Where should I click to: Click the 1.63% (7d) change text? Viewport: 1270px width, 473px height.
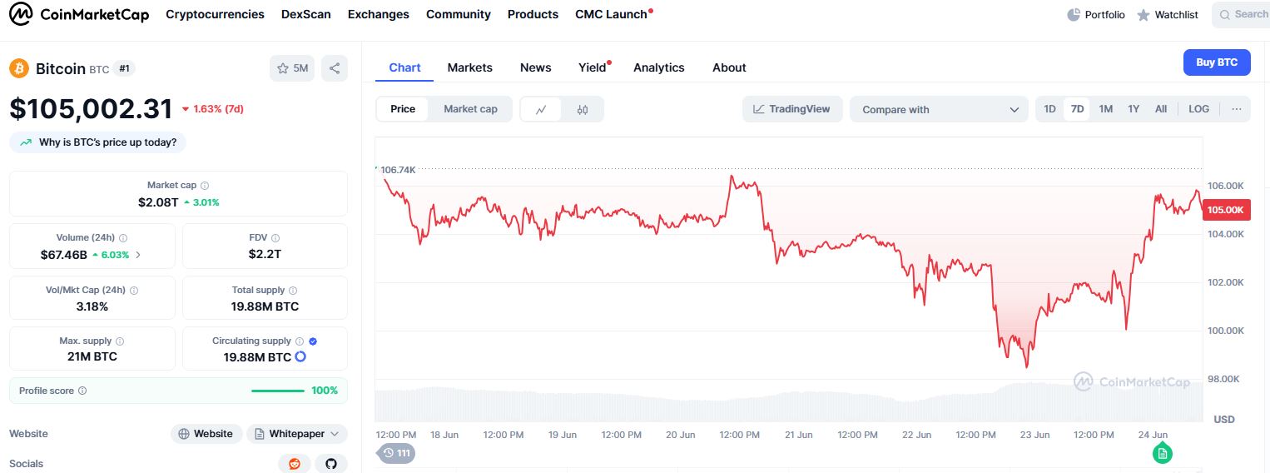[x=212, y=109]
